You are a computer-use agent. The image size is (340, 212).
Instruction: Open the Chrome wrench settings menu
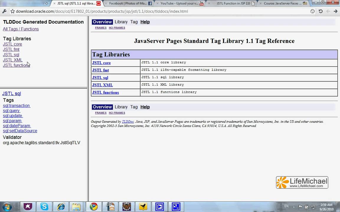[x=4, y=11]
